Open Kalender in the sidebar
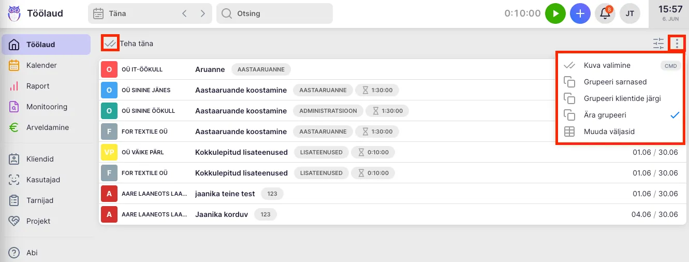The image size is (689, 262). [41, 65]
